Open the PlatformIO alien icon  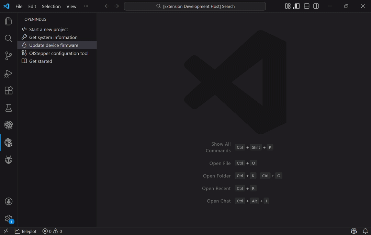(x=9, y=160)
